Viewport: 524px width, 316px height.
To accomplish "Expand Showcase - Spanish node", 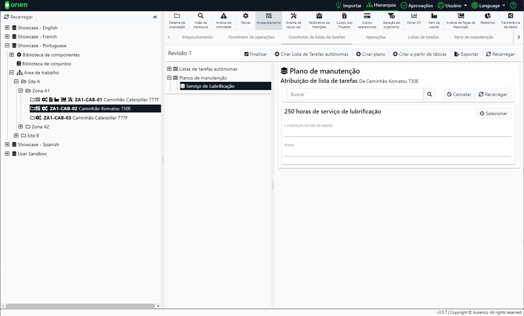I will [x=7, y=144].
